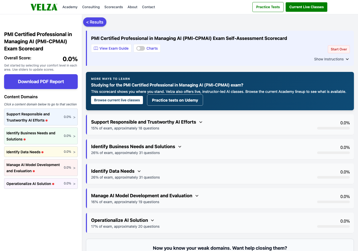The width and height of the screenshot is (358, 251).
Task: Click Identify Data Needs progress bar
Action: pos(333,177)
